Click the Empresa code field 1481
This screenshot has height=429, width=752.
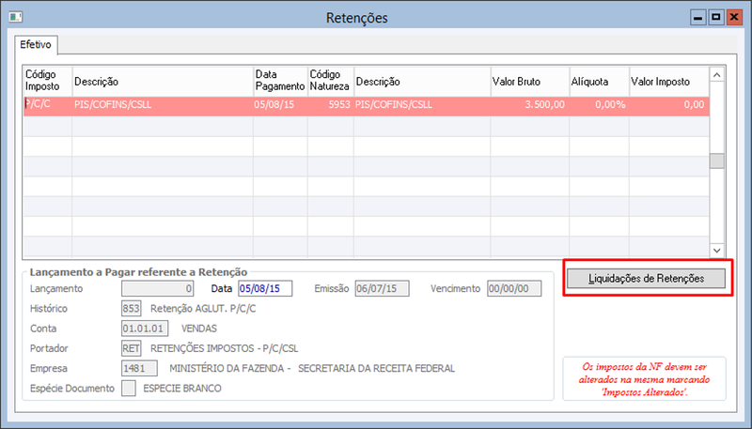tap(139, 368)
